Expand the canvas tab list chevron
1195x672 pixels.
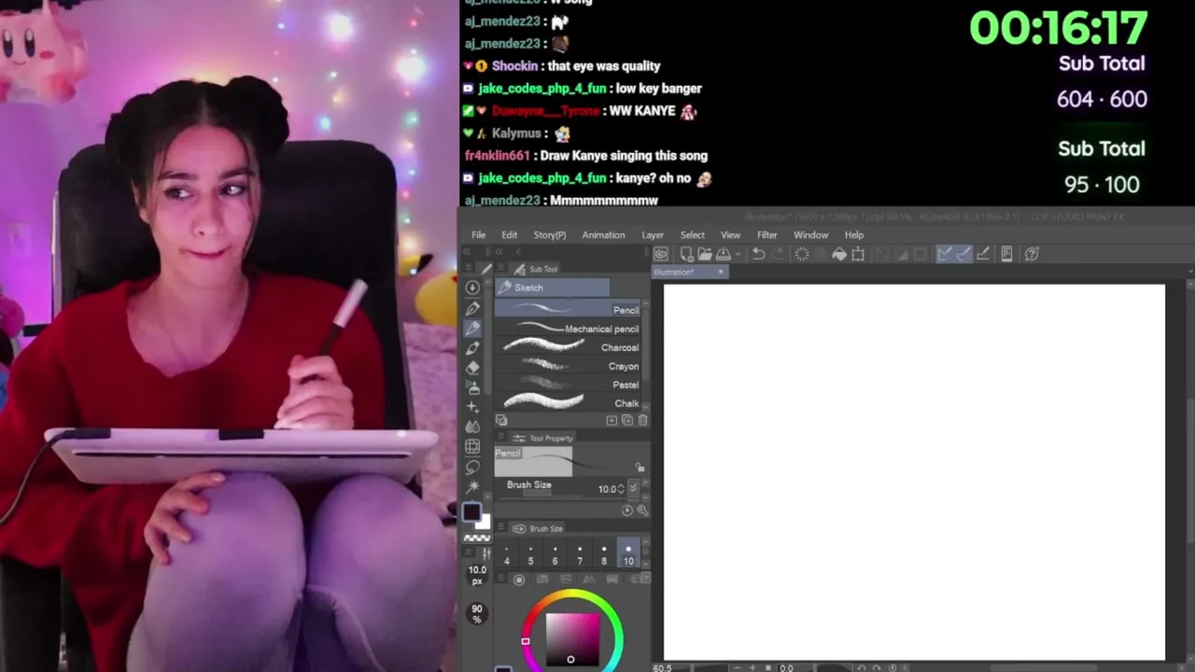point(1189,272)
